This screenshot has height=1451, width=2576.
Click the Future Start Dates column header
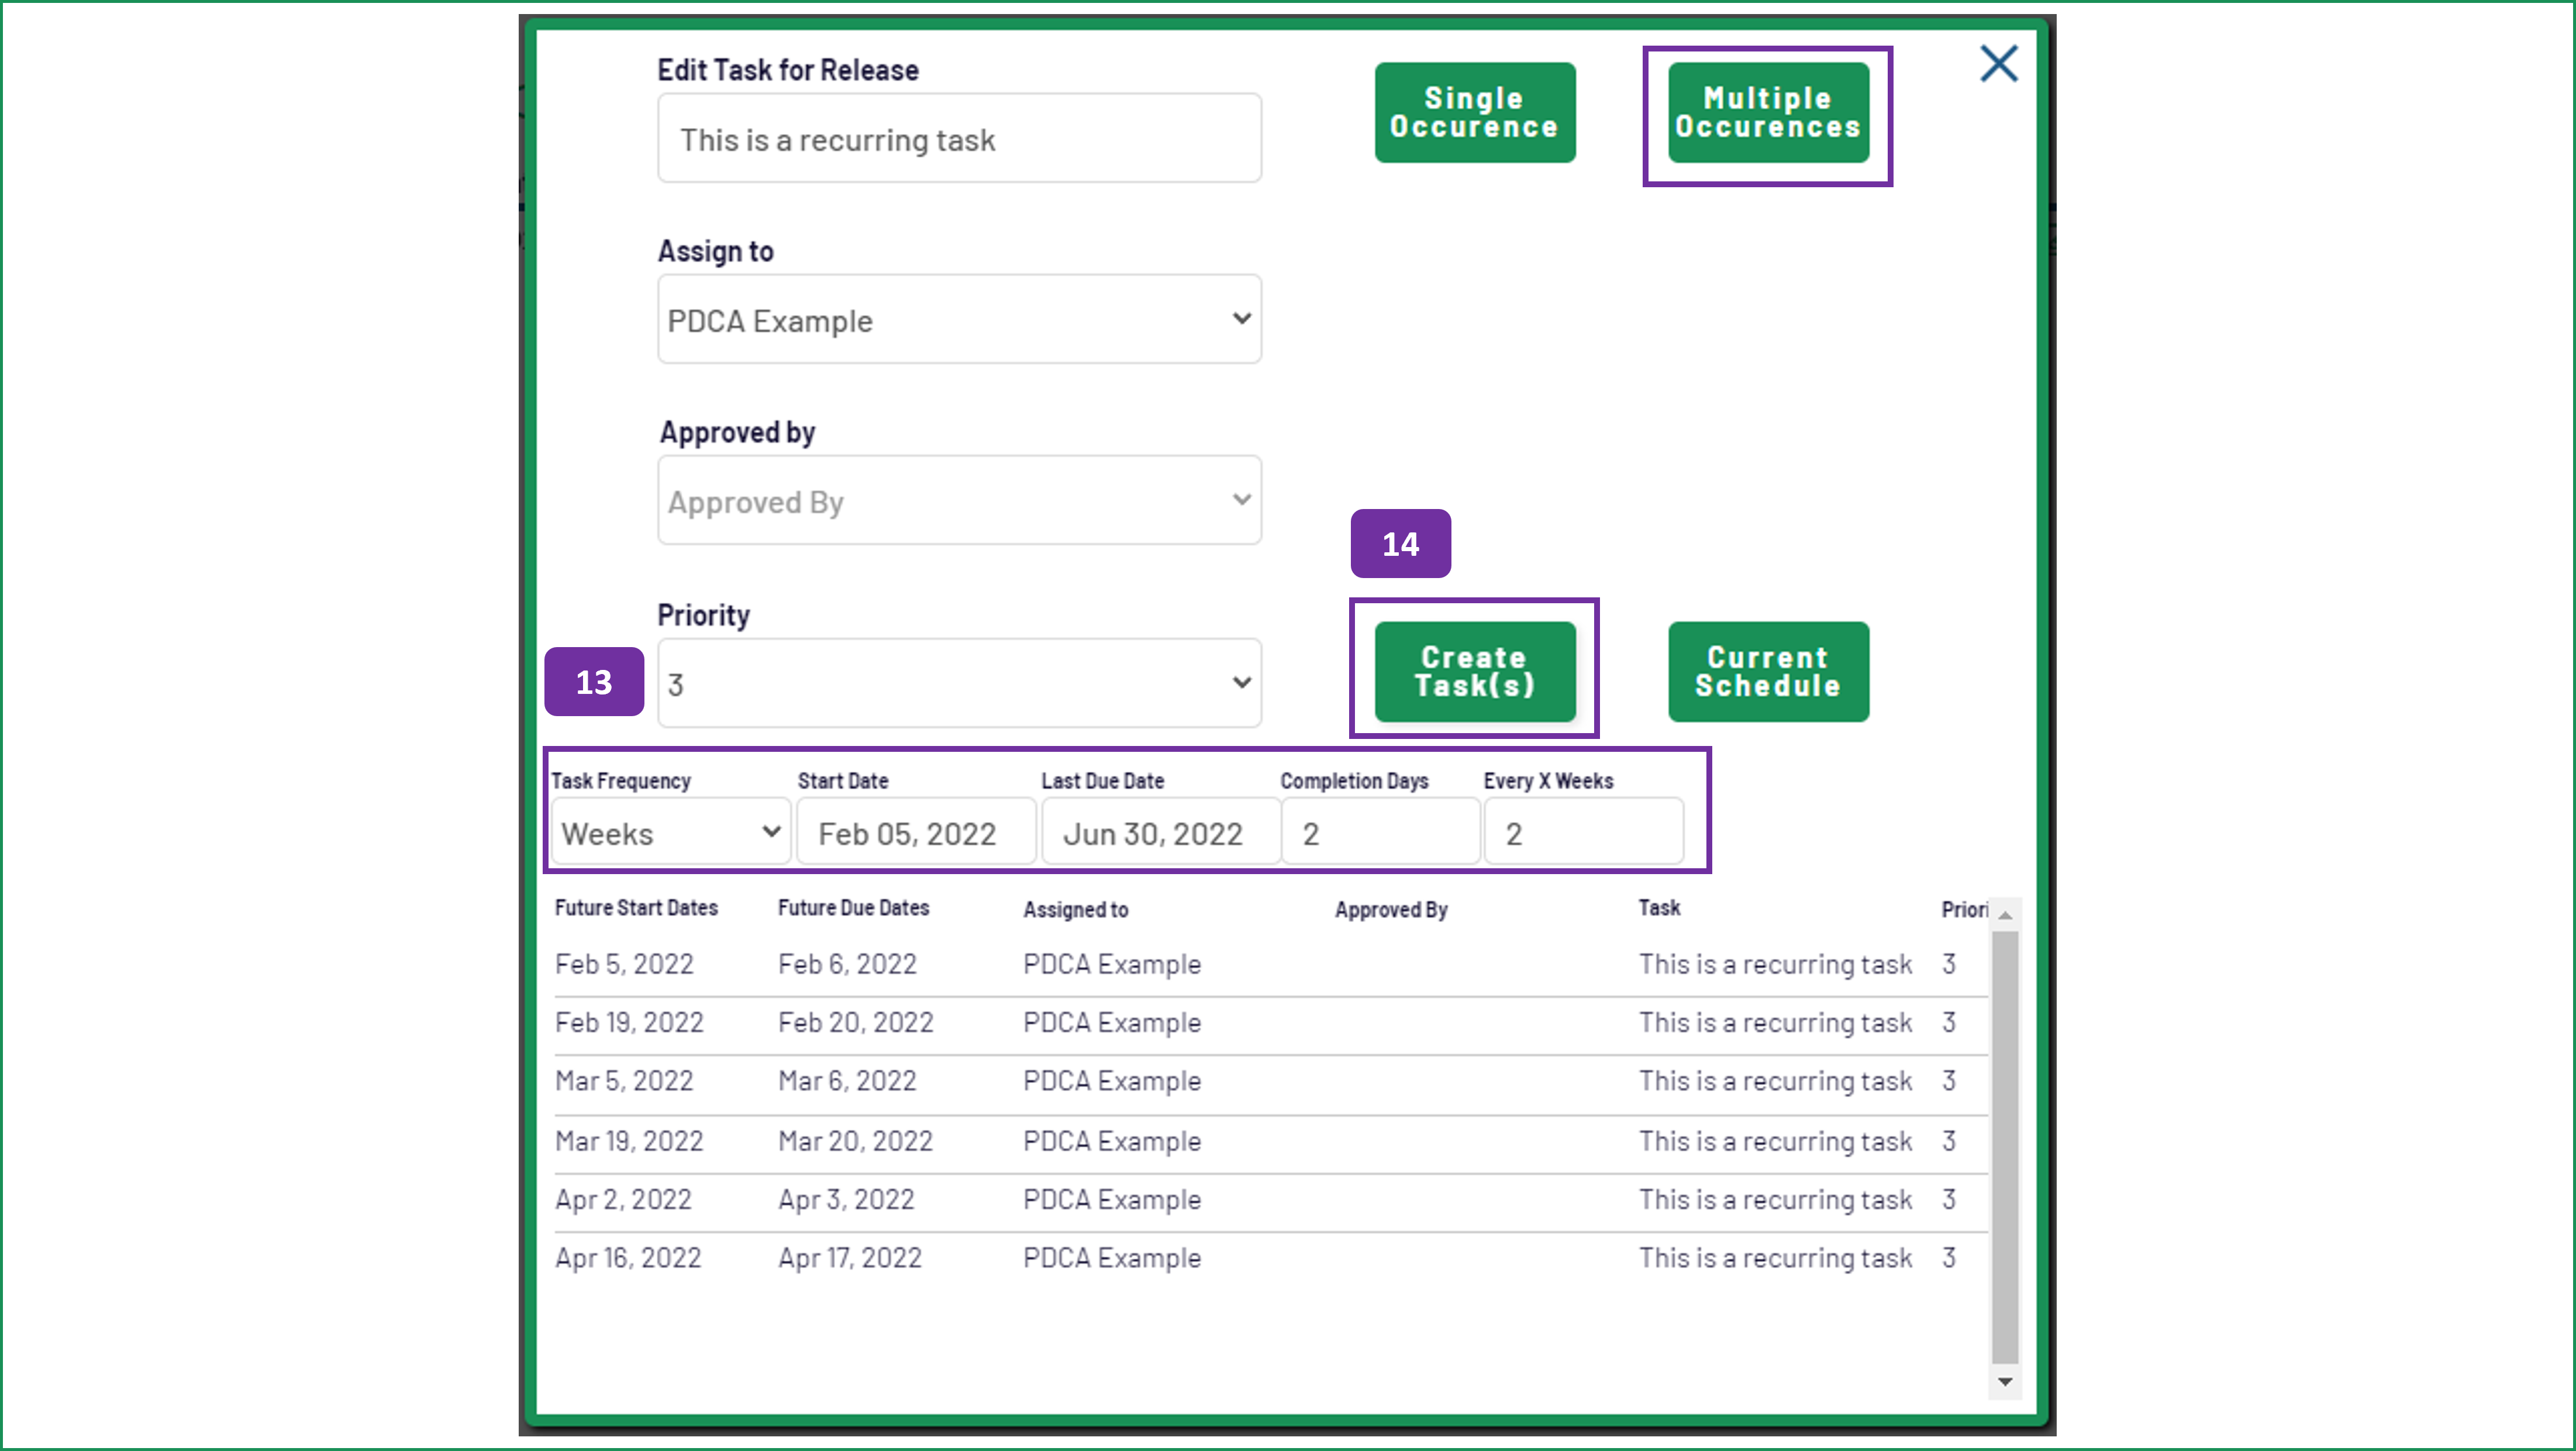(x=636, y=907)
